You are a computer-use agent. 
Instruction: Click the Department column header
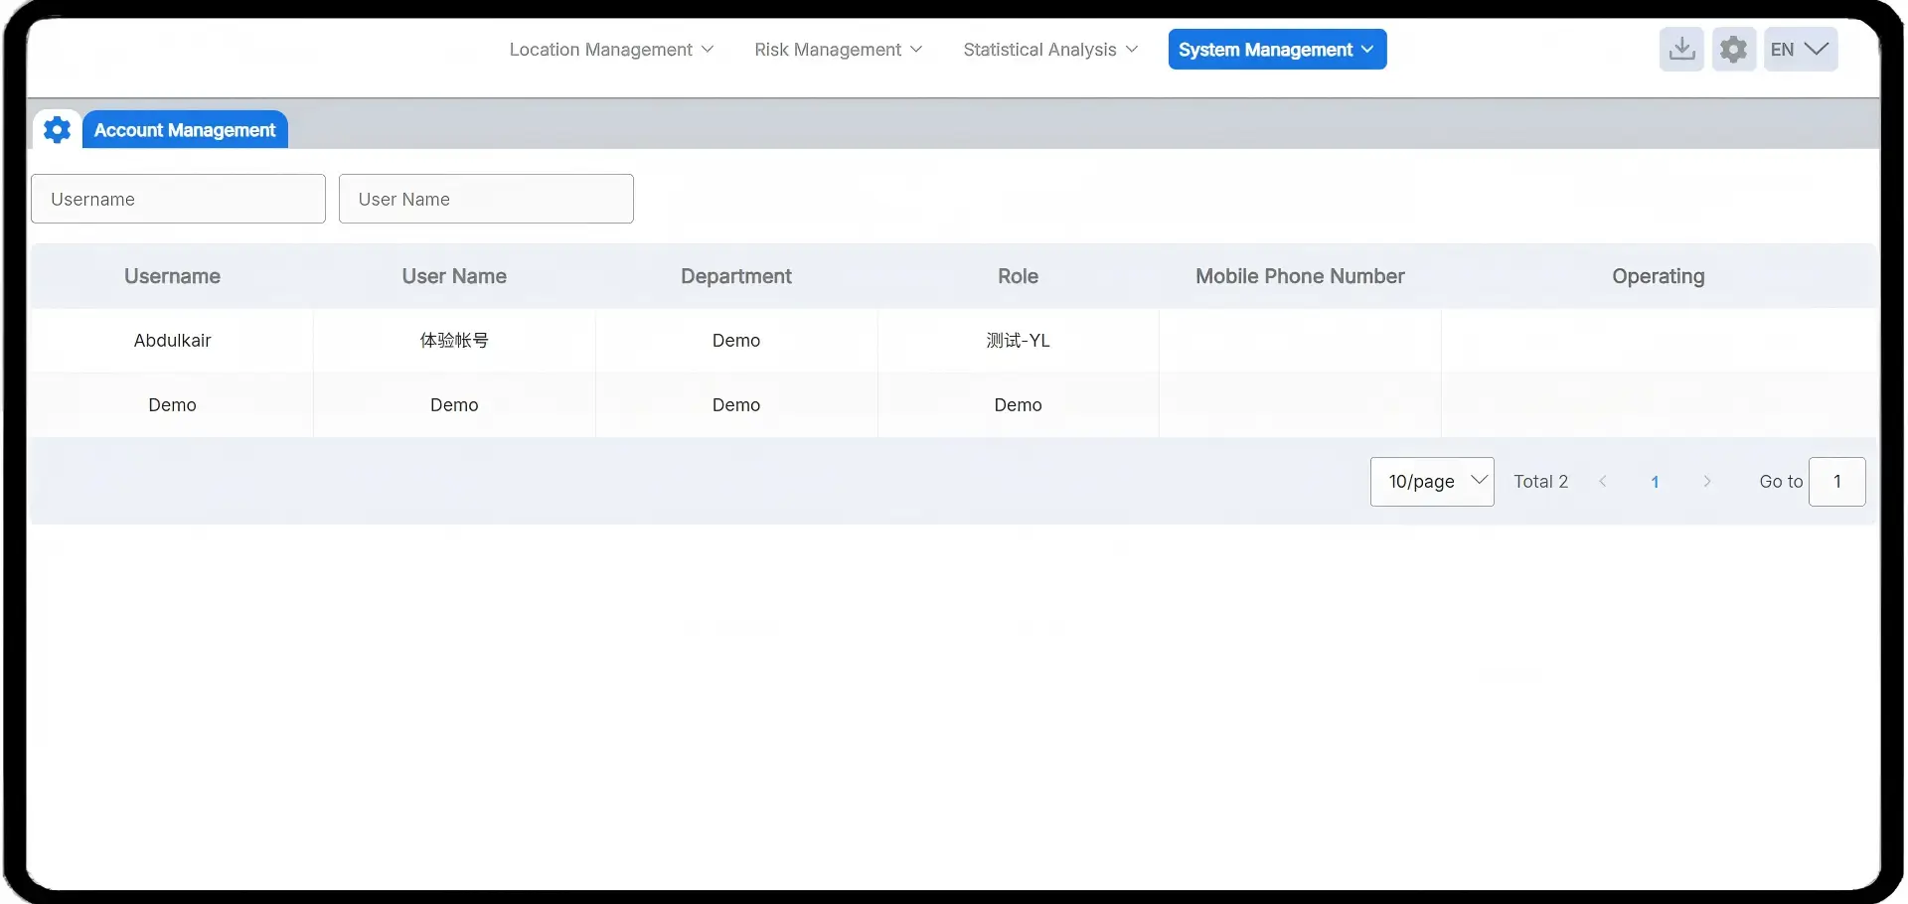tap(735, 276)
